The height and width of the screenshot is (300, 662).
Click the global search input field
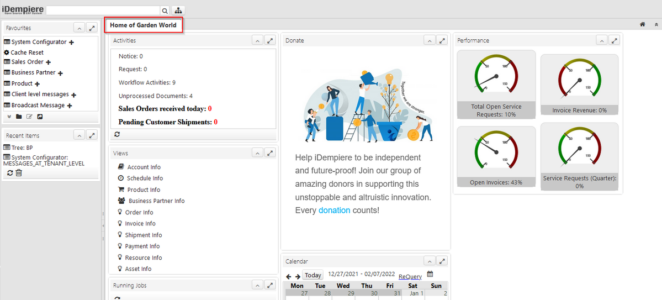pos(103,10)
